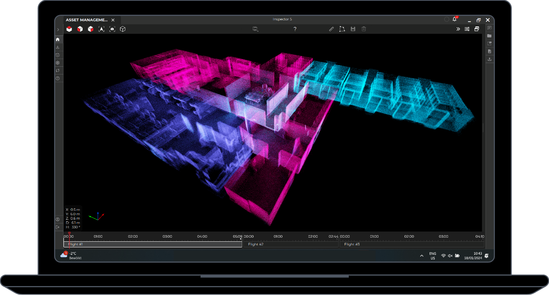549x295 pixels.
Task: Toggle the multi-window layout icon
Action: [477, 29]
